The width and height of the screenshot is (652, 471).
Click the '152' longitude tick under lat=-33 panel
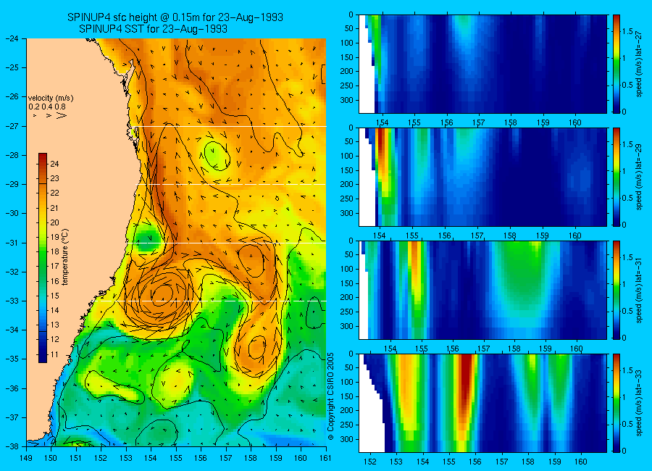point(369,462)
